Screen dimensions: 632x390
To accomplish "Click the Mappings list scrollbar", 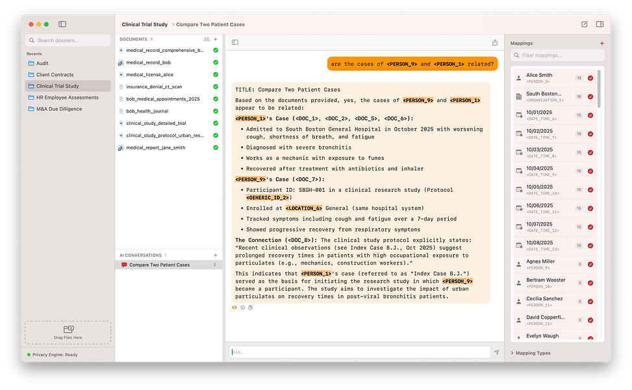I will coord(599,89).
